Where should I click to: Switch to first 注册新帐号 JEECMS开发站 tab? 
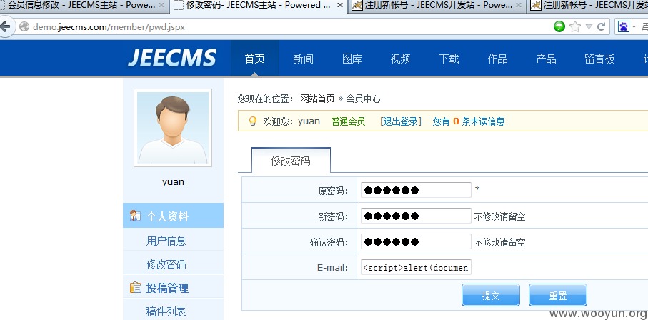[438, 6]
